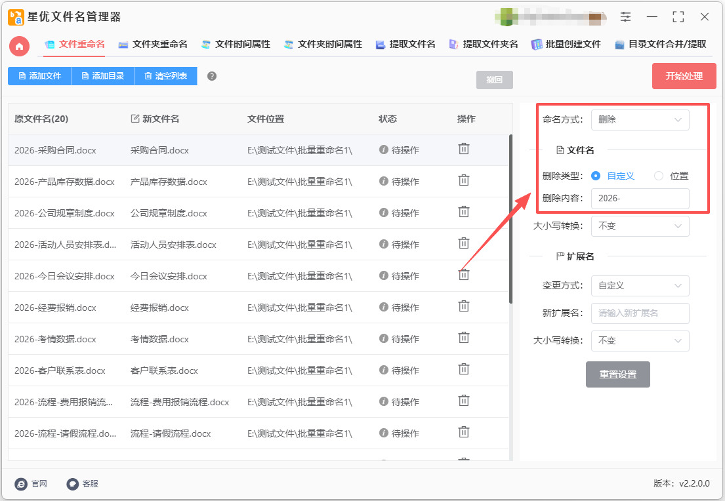Click the 文件位置 column header
Image resolution: width=725 pixels, height=501 pixels.
point(266,119)
